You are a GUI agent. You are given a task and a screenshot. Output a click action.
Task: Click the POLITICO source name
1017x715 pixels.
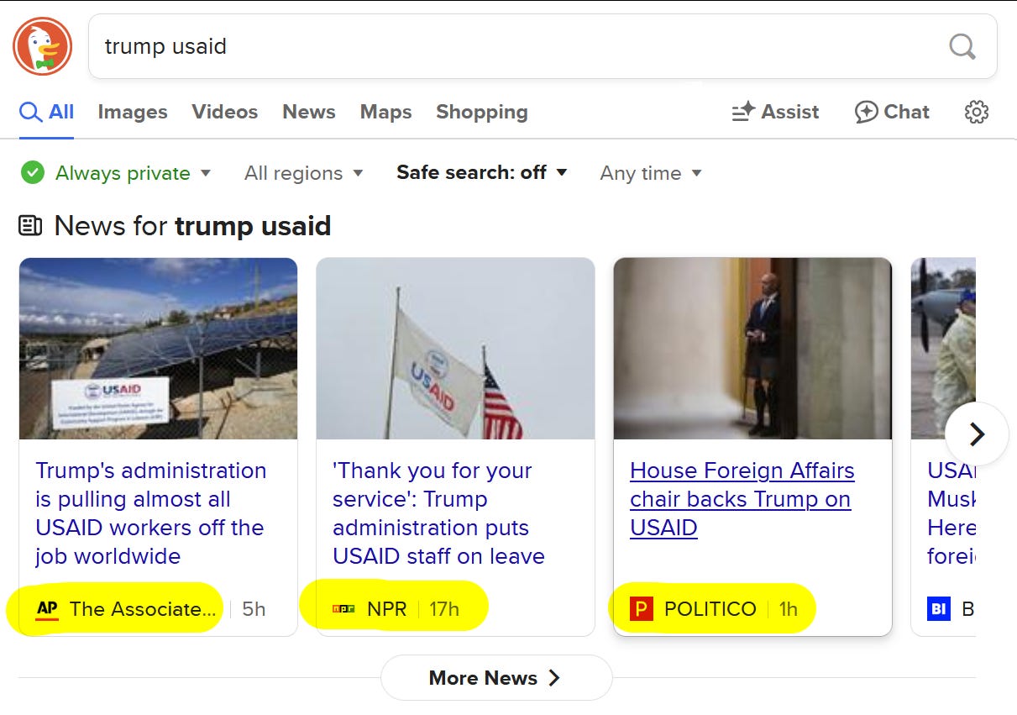(710, 609)
